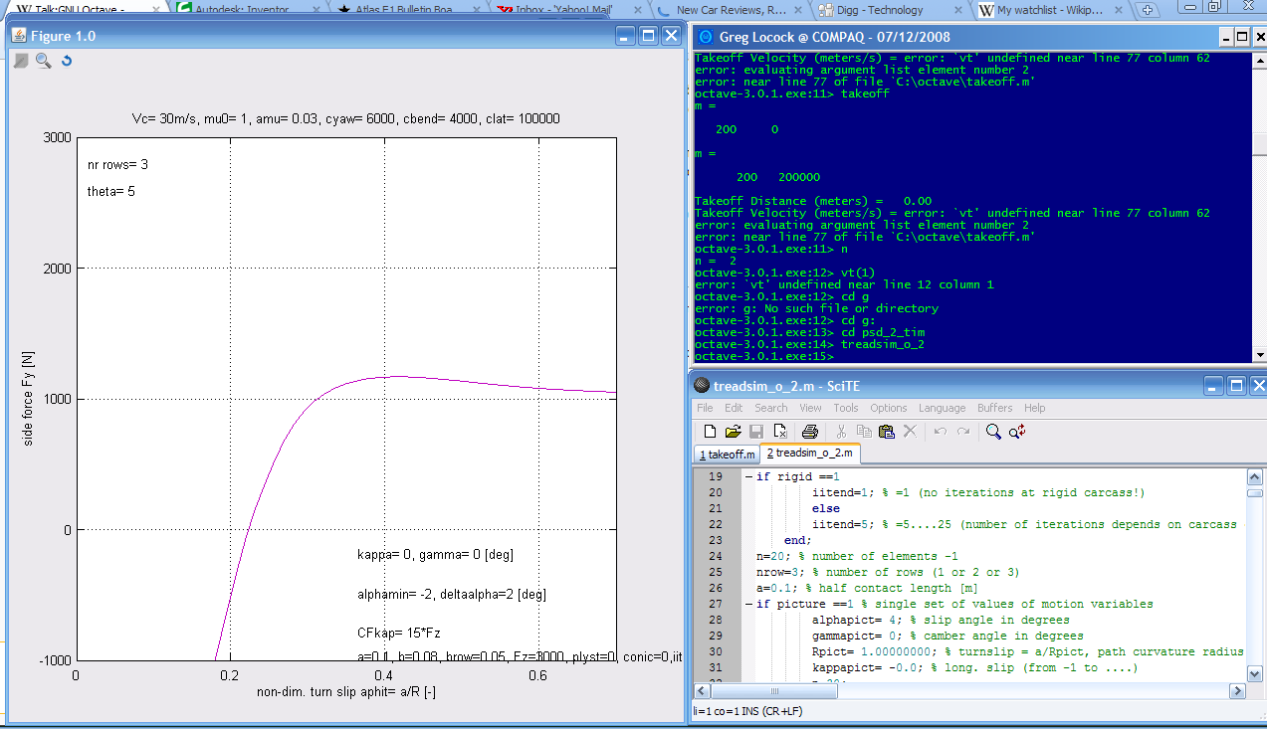Open the Tools menu in SciTE

[x=846, y=408]
